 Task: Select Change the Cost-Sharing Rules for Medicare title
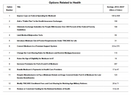pos(48,53)
